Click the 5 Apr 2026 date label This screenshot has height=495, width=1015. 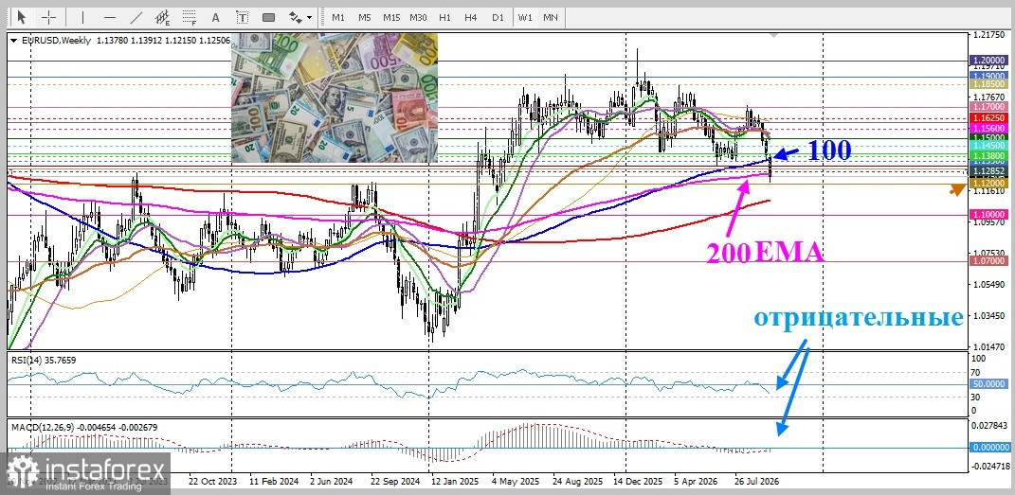point(698,482)
